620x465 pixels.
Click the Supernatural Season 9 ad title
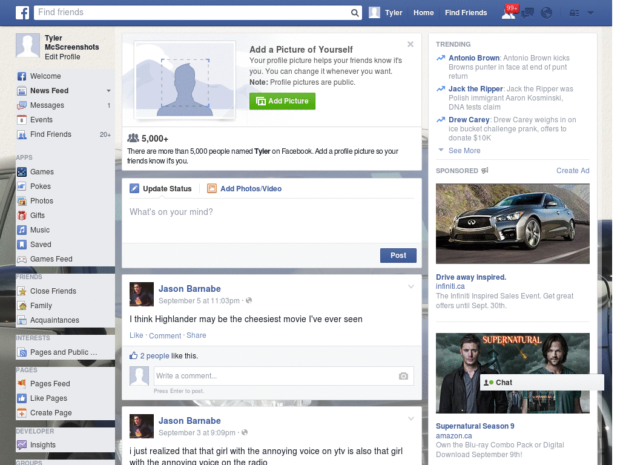tap(475, 426)
